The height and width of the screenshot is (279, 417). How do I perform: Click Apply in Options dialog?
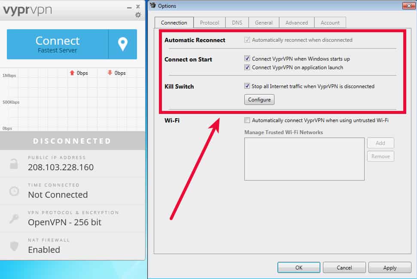point(390,267)
